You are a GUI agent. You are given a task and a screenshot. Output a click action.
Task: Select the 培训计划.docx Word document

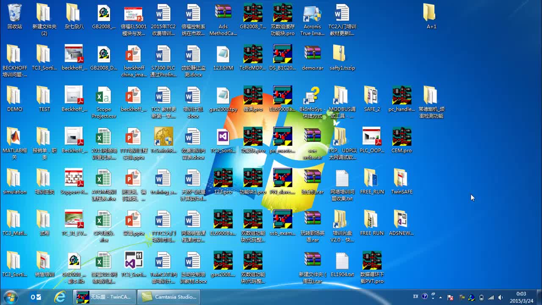pyautogui.click(x=193, y=102)
